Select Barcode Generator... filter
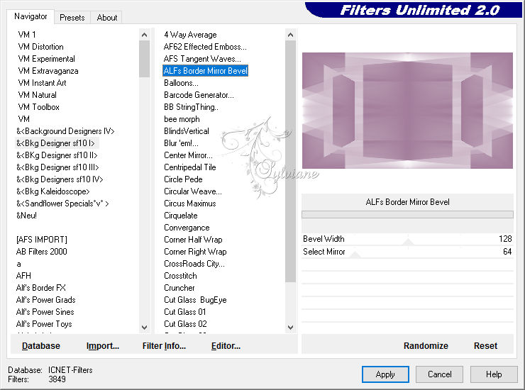This screenshot has height=390, width=525. click(x=199, y=95)
